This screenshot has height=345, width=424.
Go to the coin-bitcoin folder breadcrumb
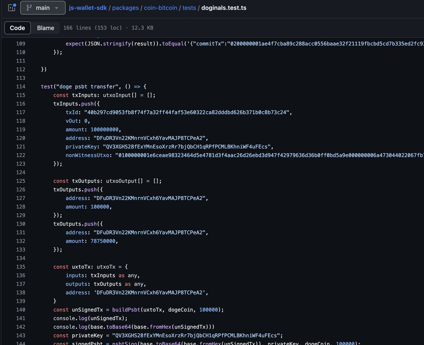tap(160, 7)
